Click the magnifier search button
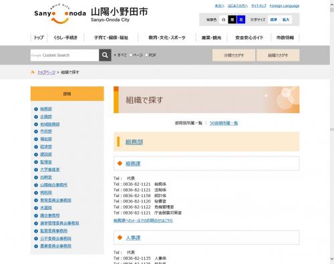 tap(105, 55)
